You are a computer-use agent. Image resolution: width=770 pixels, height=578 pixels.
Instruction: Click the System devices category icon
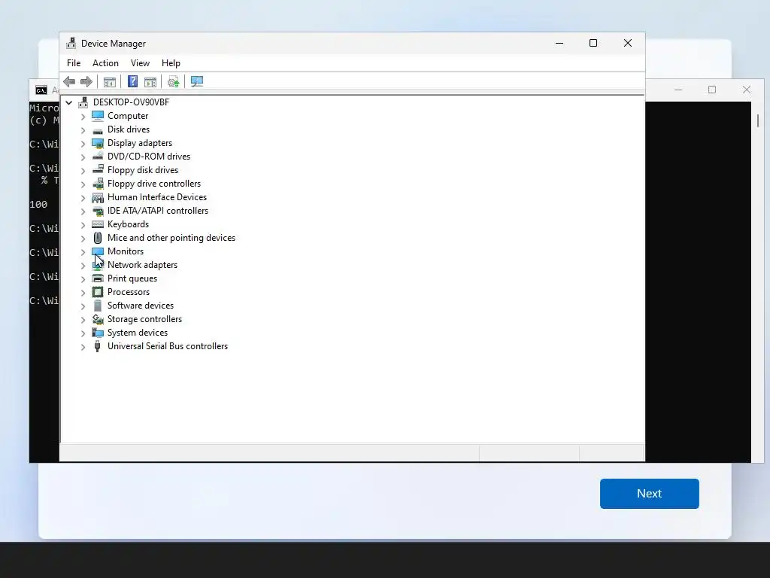pyautogui.click(x=98, y=333)
